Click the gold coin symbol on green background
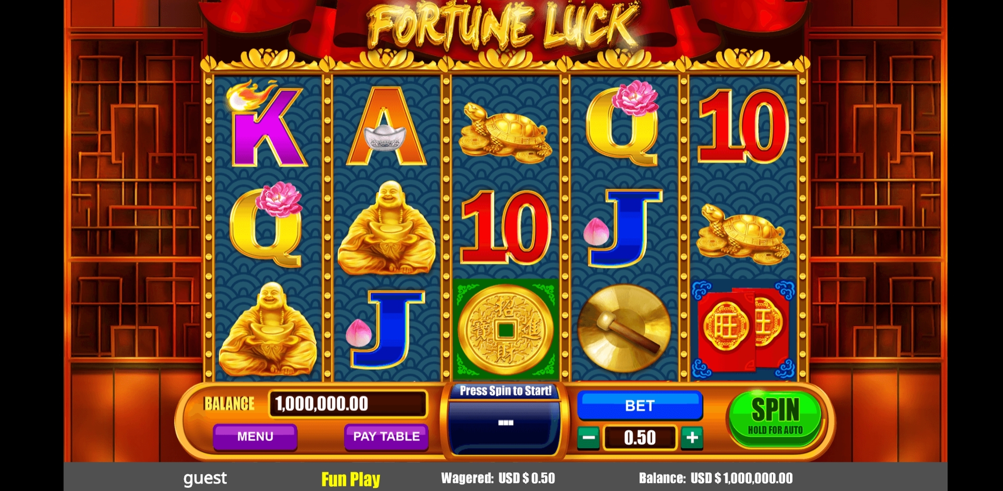Image resolution: width=1003 pixels, height=491 pixels. 505,329
